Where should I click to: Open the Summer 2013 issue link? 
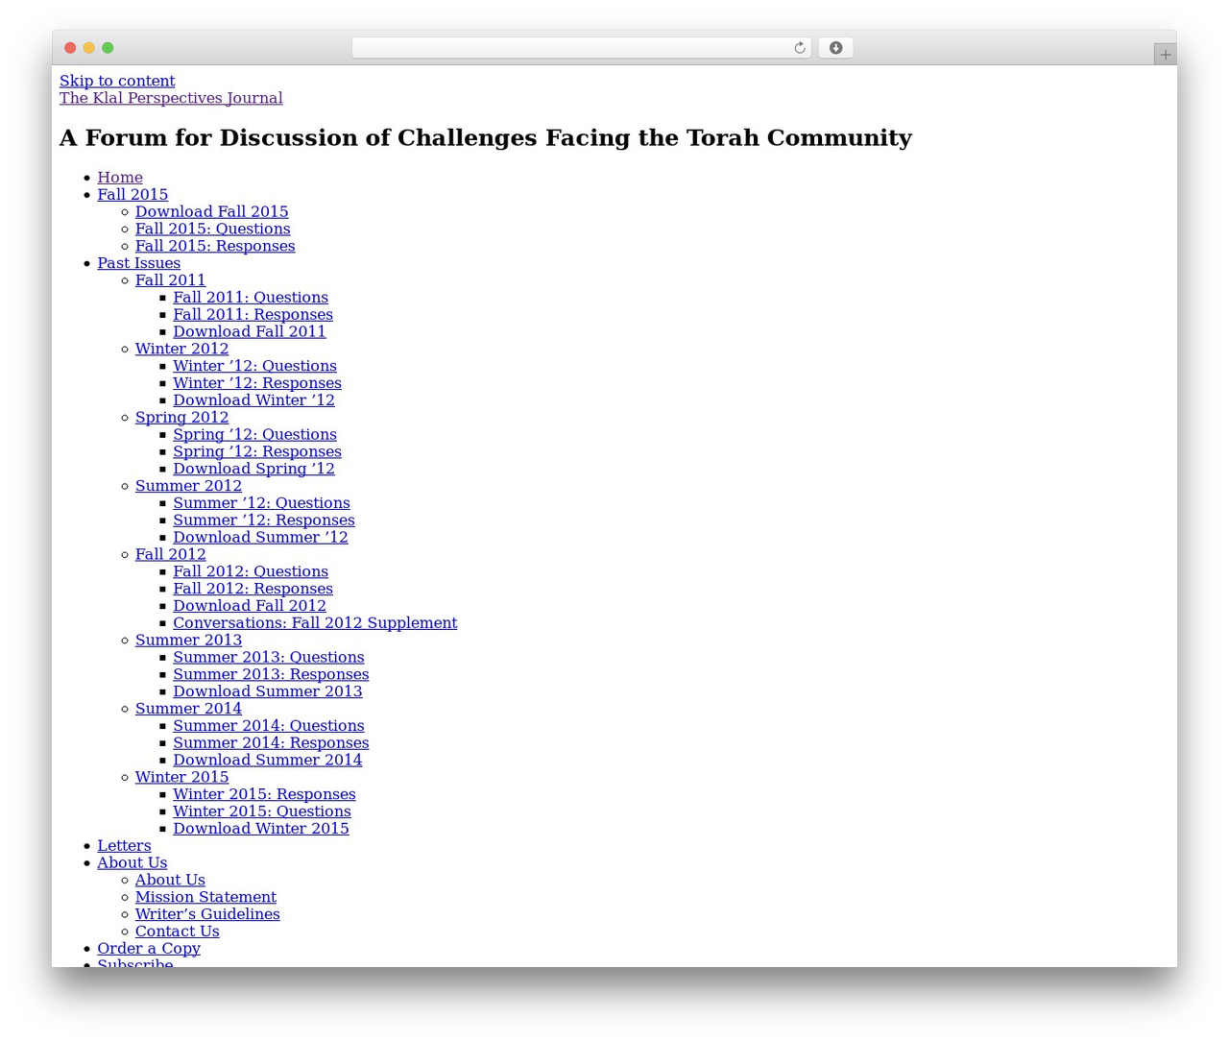pyautogui.click(x=189, y=641)
